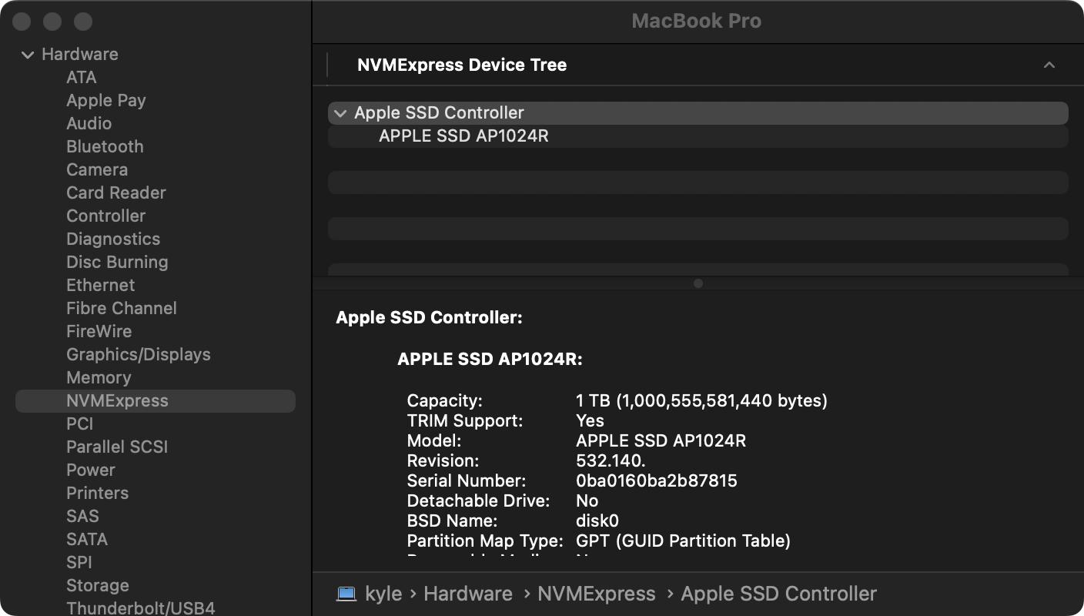Click the BSD Name value disk0

tap(597, 521)
